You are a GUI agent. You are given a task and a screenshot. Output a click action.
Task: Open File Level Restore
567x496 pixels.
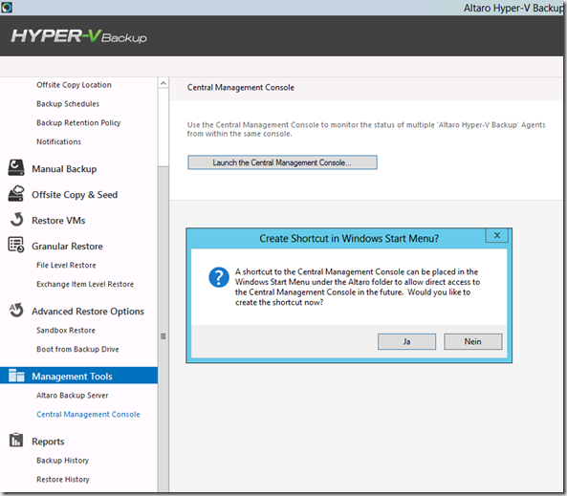coord(66,265)
